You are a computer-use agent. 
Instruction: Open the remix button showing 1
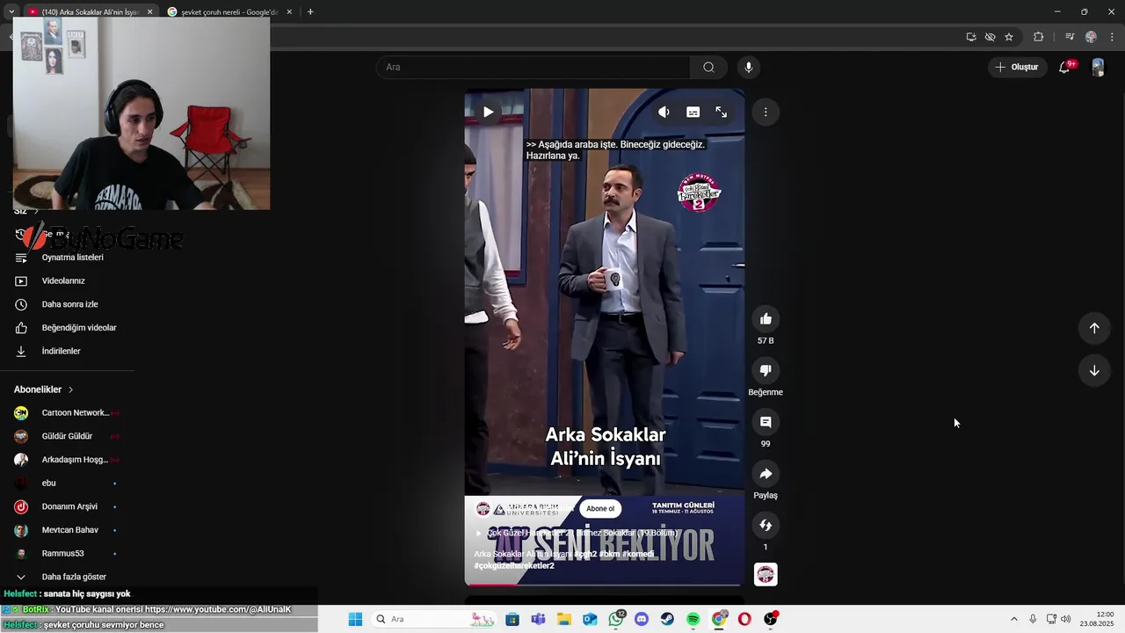point(766,525)
